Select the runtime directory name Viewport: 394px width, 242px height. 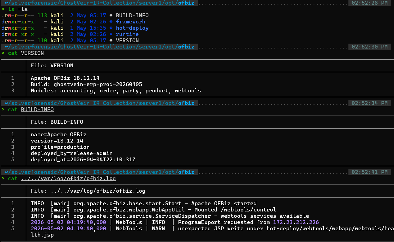[x=127, y=34]
